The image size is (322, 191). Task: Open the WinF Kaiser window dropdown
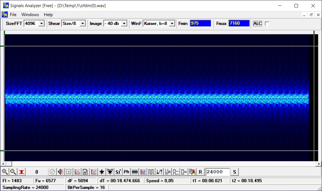[172, 24]
